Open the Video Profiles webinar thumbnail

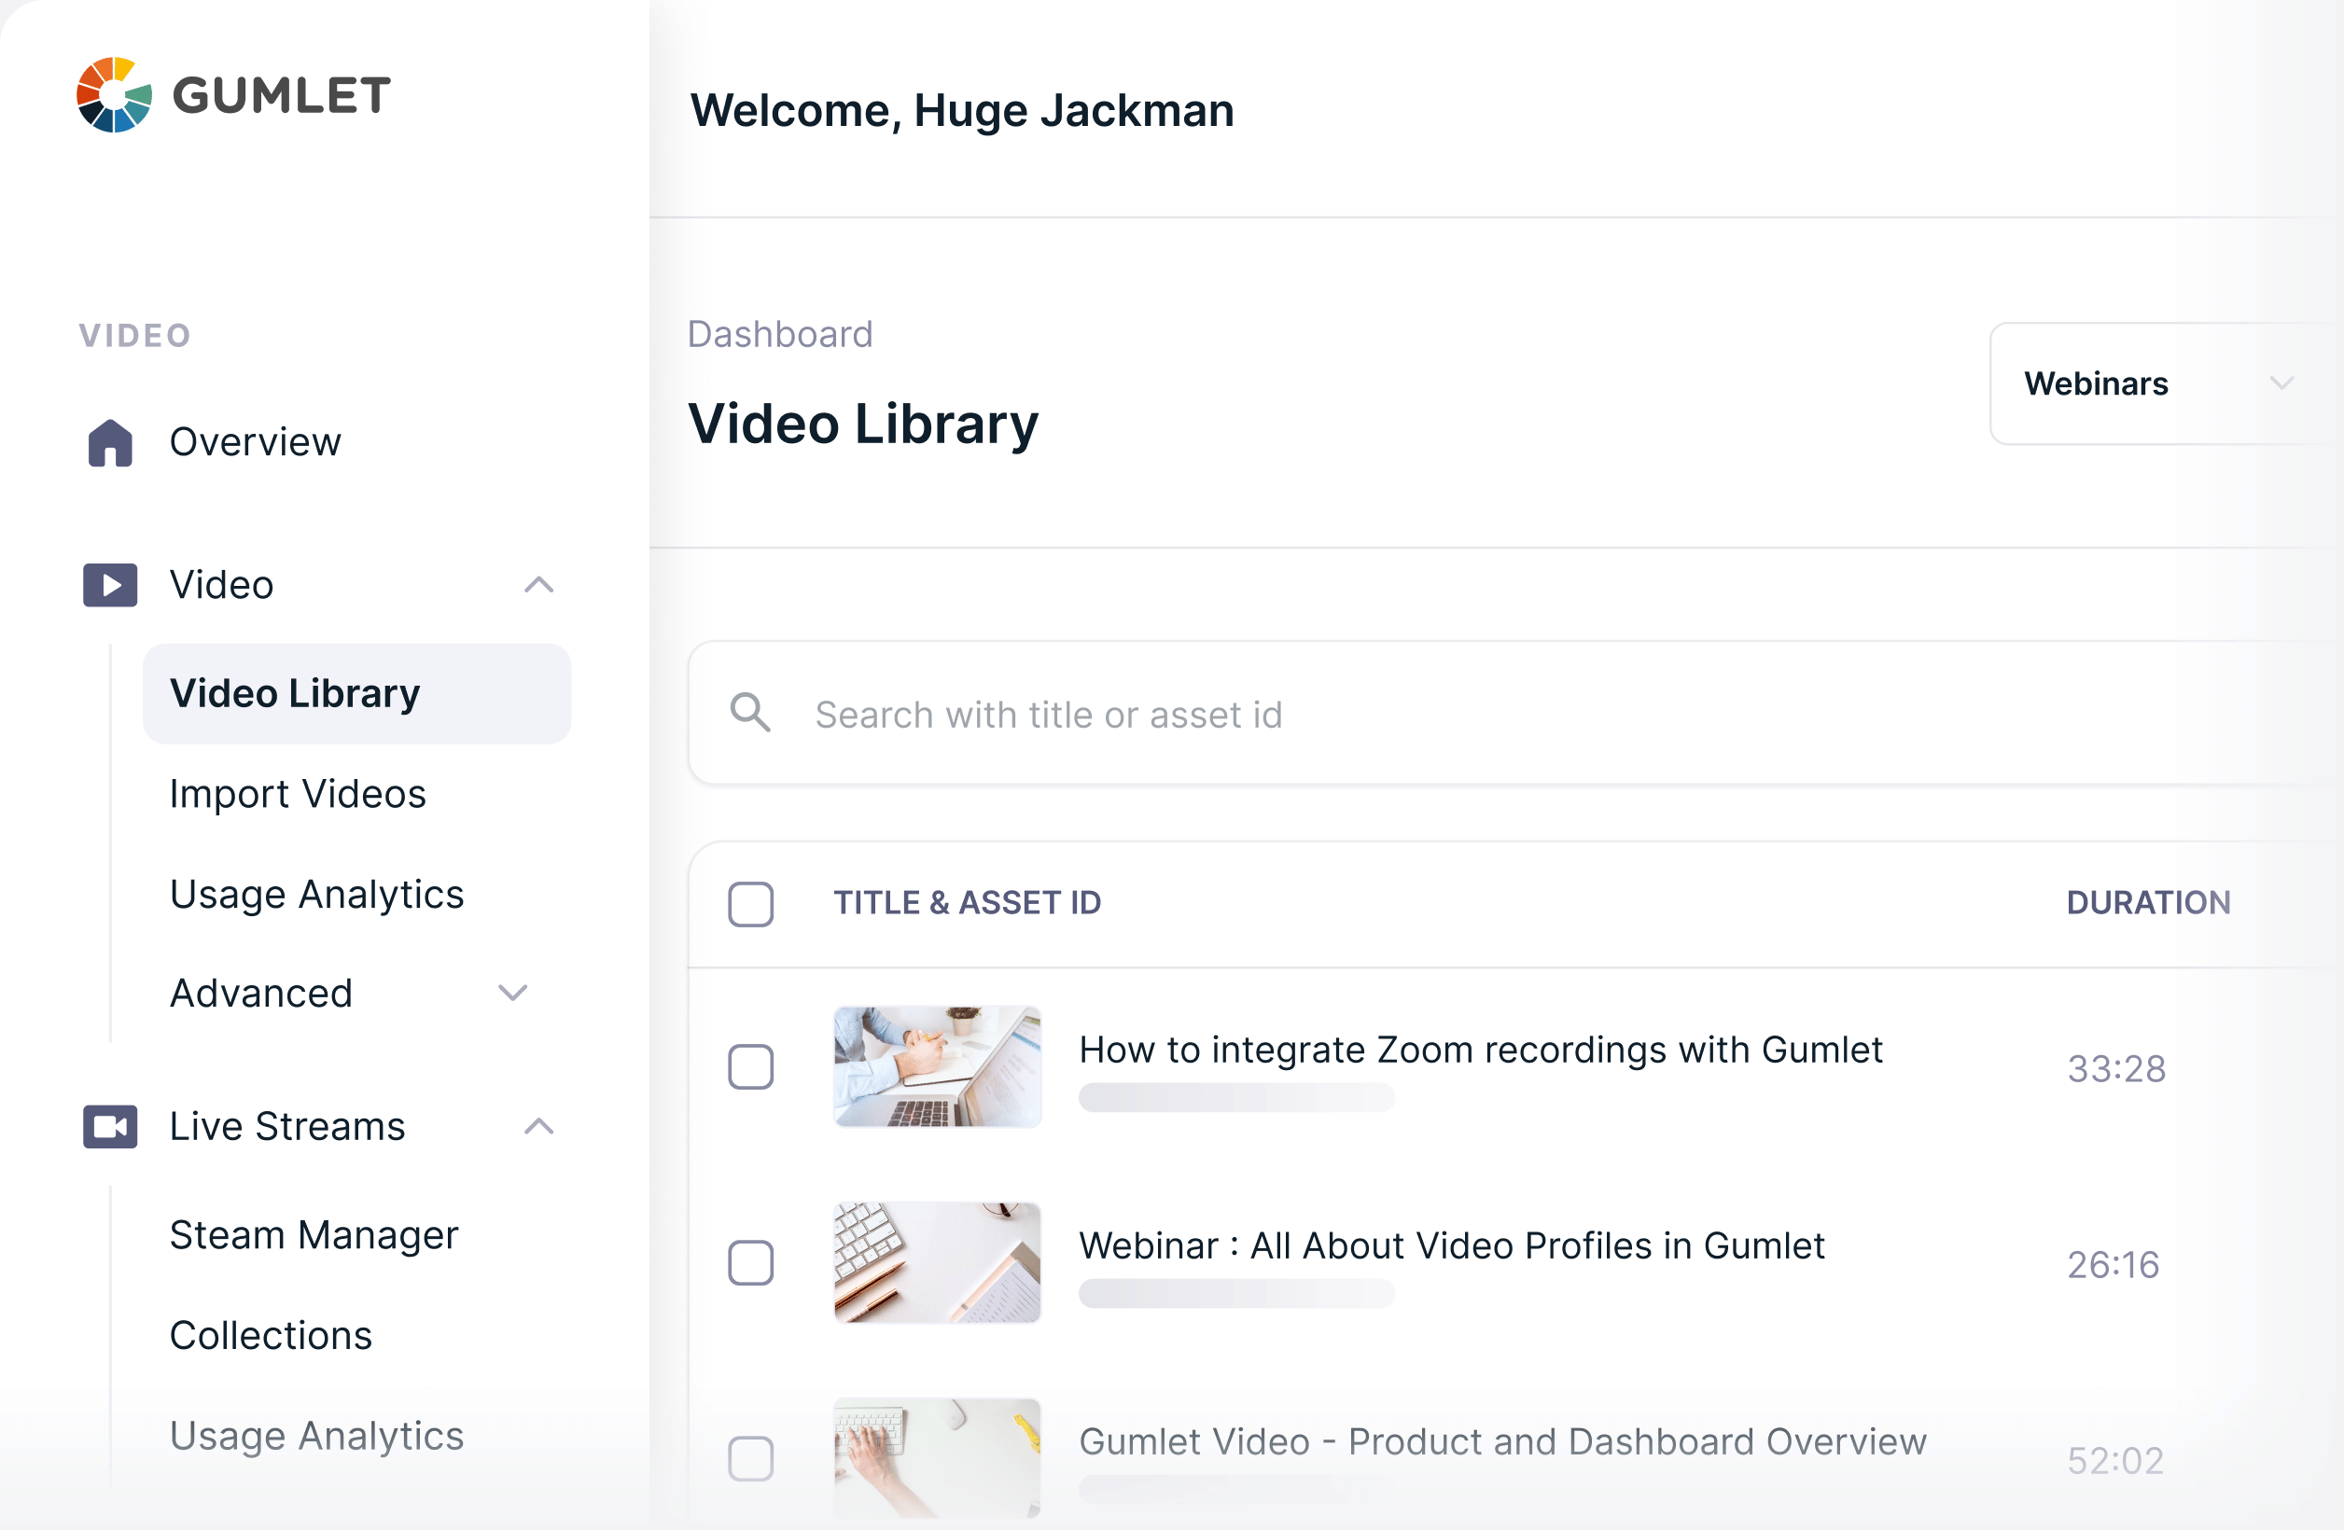tap(937, 1262)
